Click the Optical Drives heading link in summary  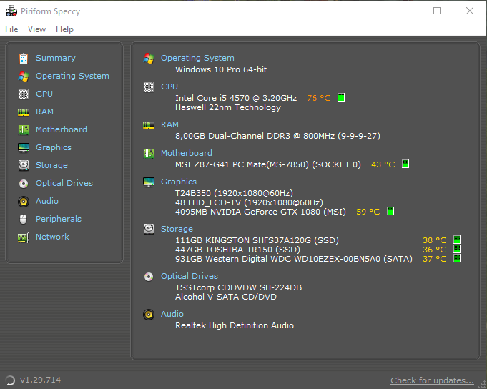coord(190,276)
